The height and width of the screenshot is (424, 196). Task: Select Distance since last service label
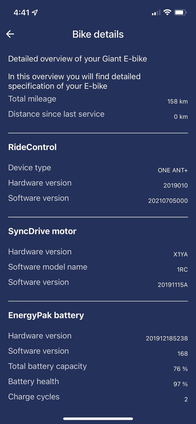[x=56, y=114]
